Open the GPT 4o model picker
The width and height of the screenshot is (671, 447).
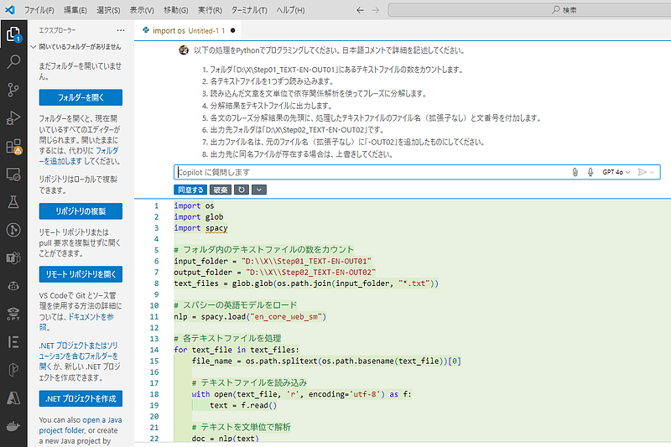(615, 172)
